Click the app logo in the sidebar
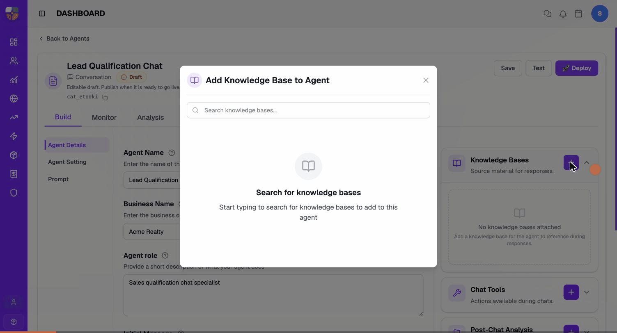Viewport: 617px width, 333px height. click(x=12, y=14)
